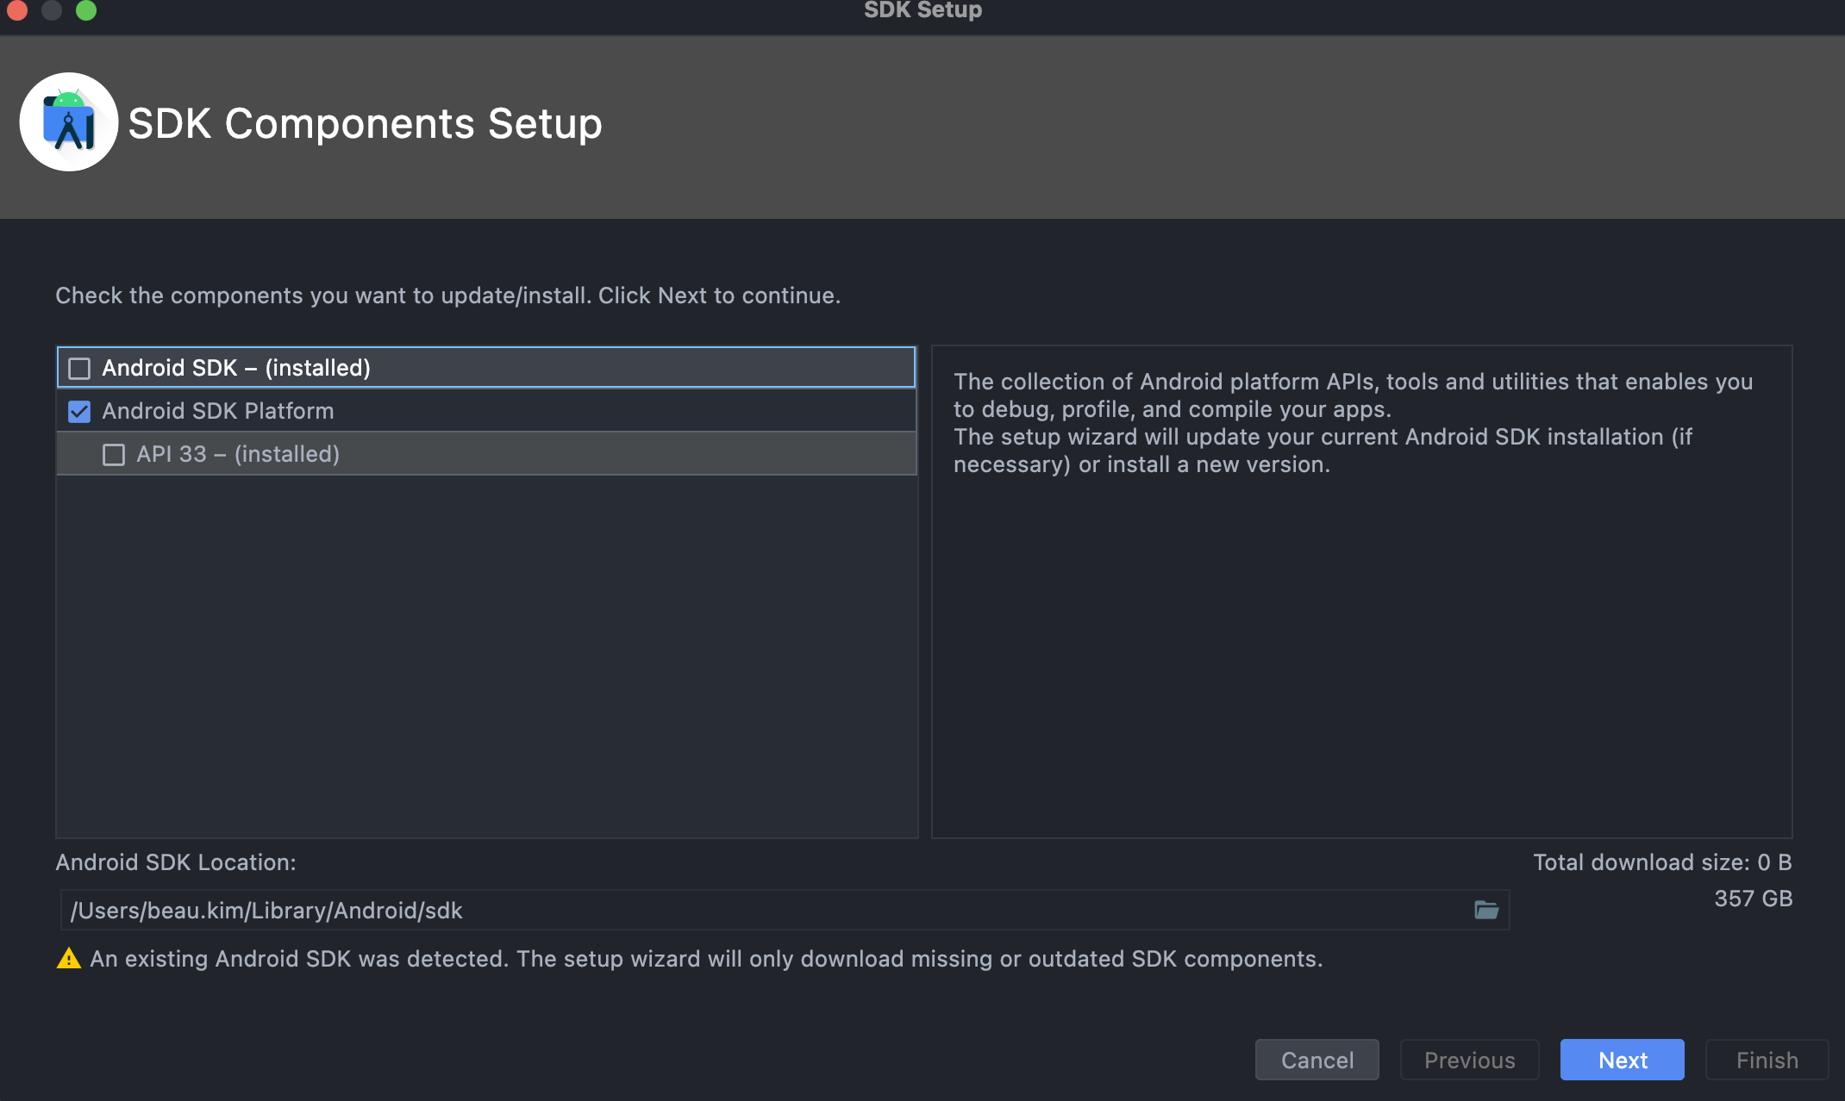Check the API 33 (installed) checkbox

114,455
